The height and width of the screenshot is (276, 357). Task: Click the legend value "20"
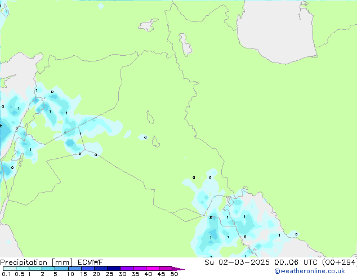coord(96,274)
